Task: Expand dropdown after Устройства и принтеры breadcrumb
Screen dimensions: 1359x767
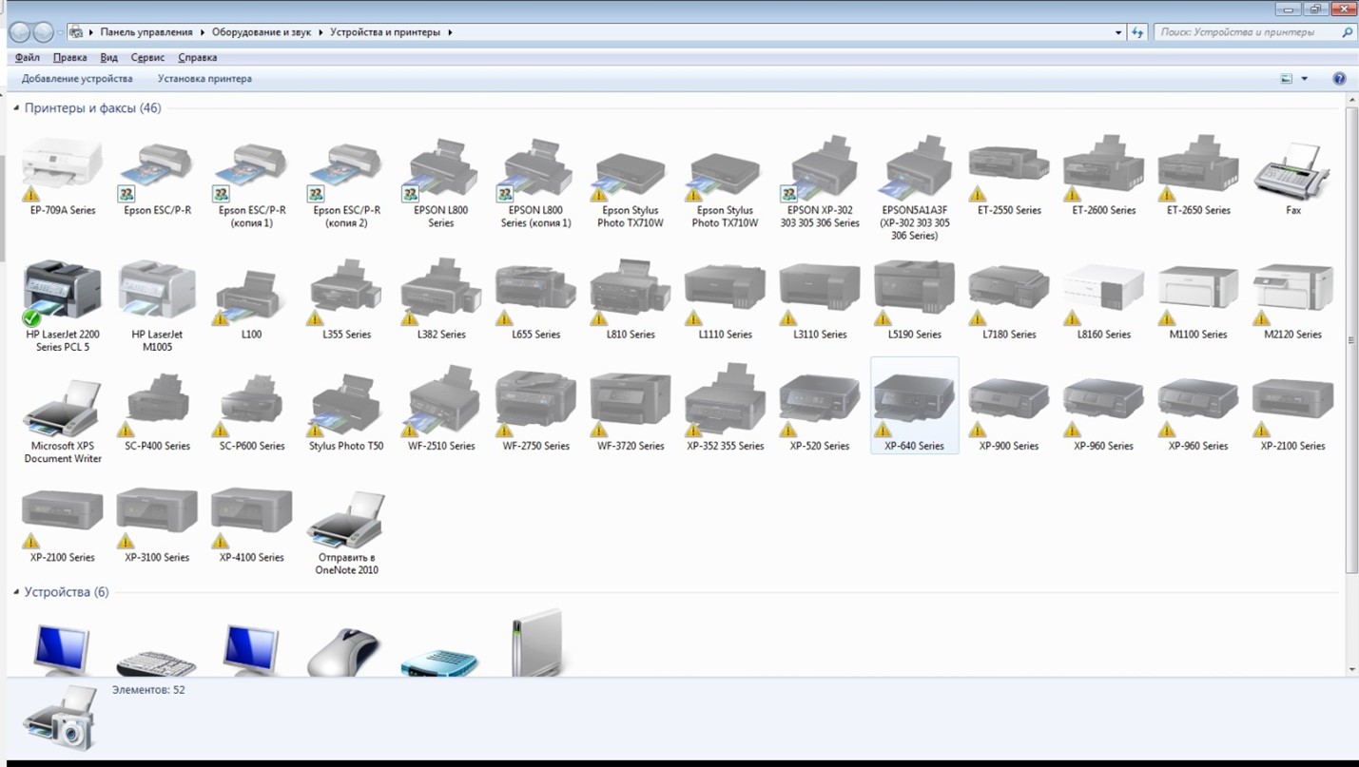Action: [450, 32]
